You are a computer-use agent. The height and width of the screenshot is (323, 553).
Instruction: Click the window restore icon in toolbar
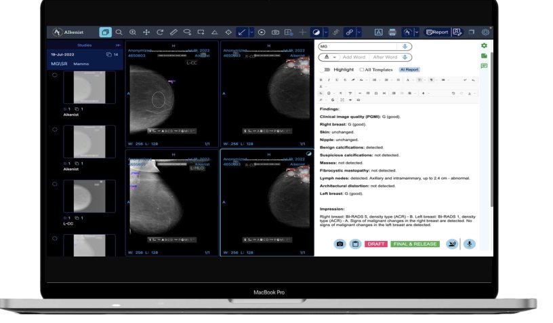[x=472, y=32]
